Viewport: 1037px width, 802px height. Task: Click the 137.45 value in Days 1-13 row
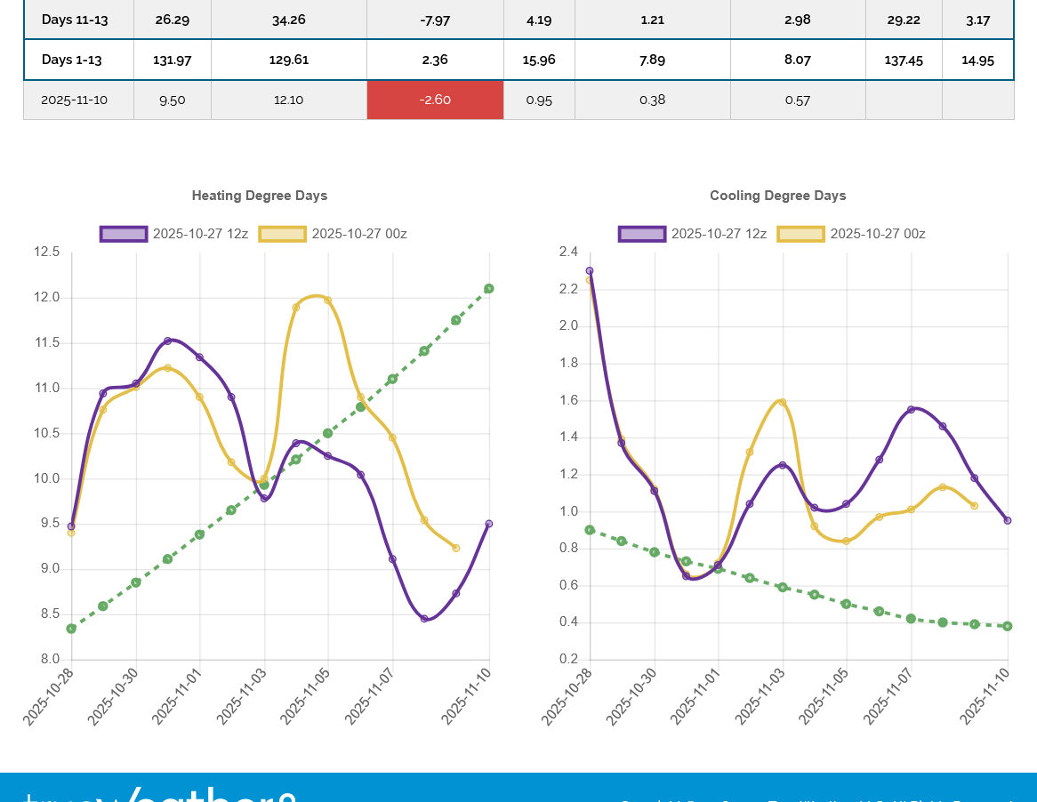tap(904, 60)
